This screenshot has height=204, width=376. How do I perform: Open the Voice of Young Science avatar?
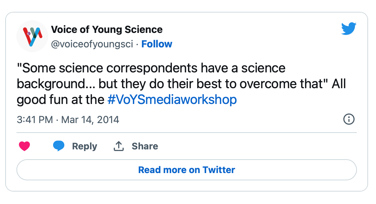32,36
